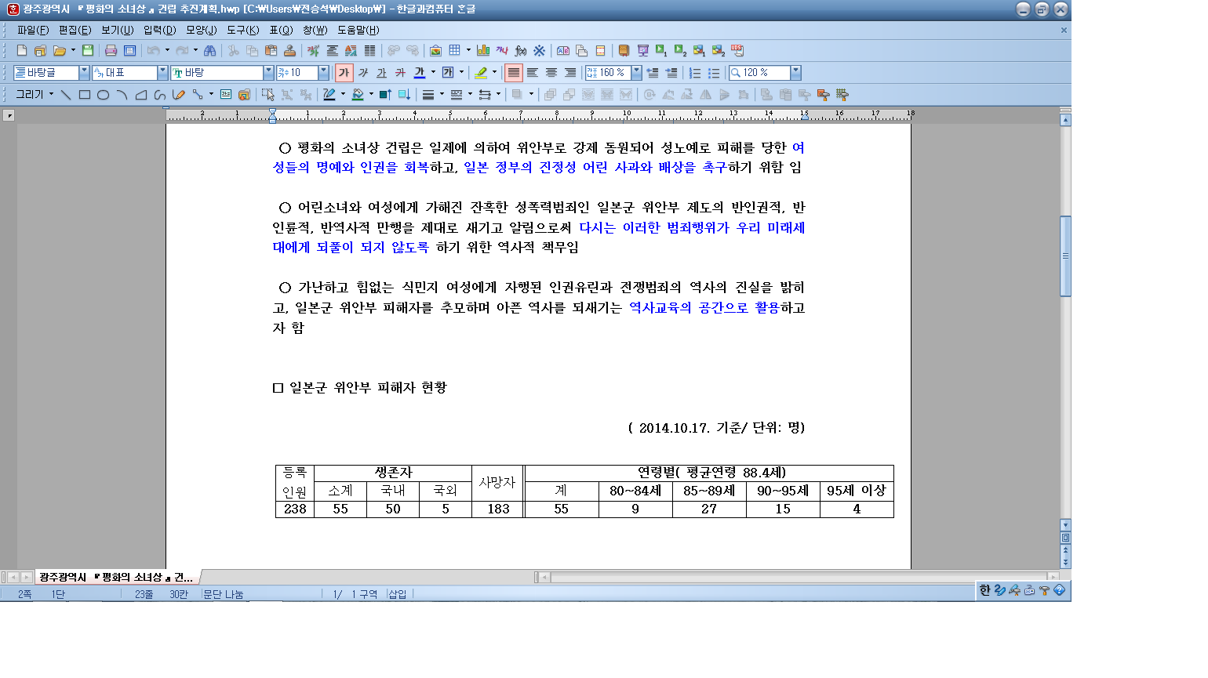Viewport: 1208px width, 678px height.
Task: Increase the paragraph left indent
Action: tap(671, 73)
